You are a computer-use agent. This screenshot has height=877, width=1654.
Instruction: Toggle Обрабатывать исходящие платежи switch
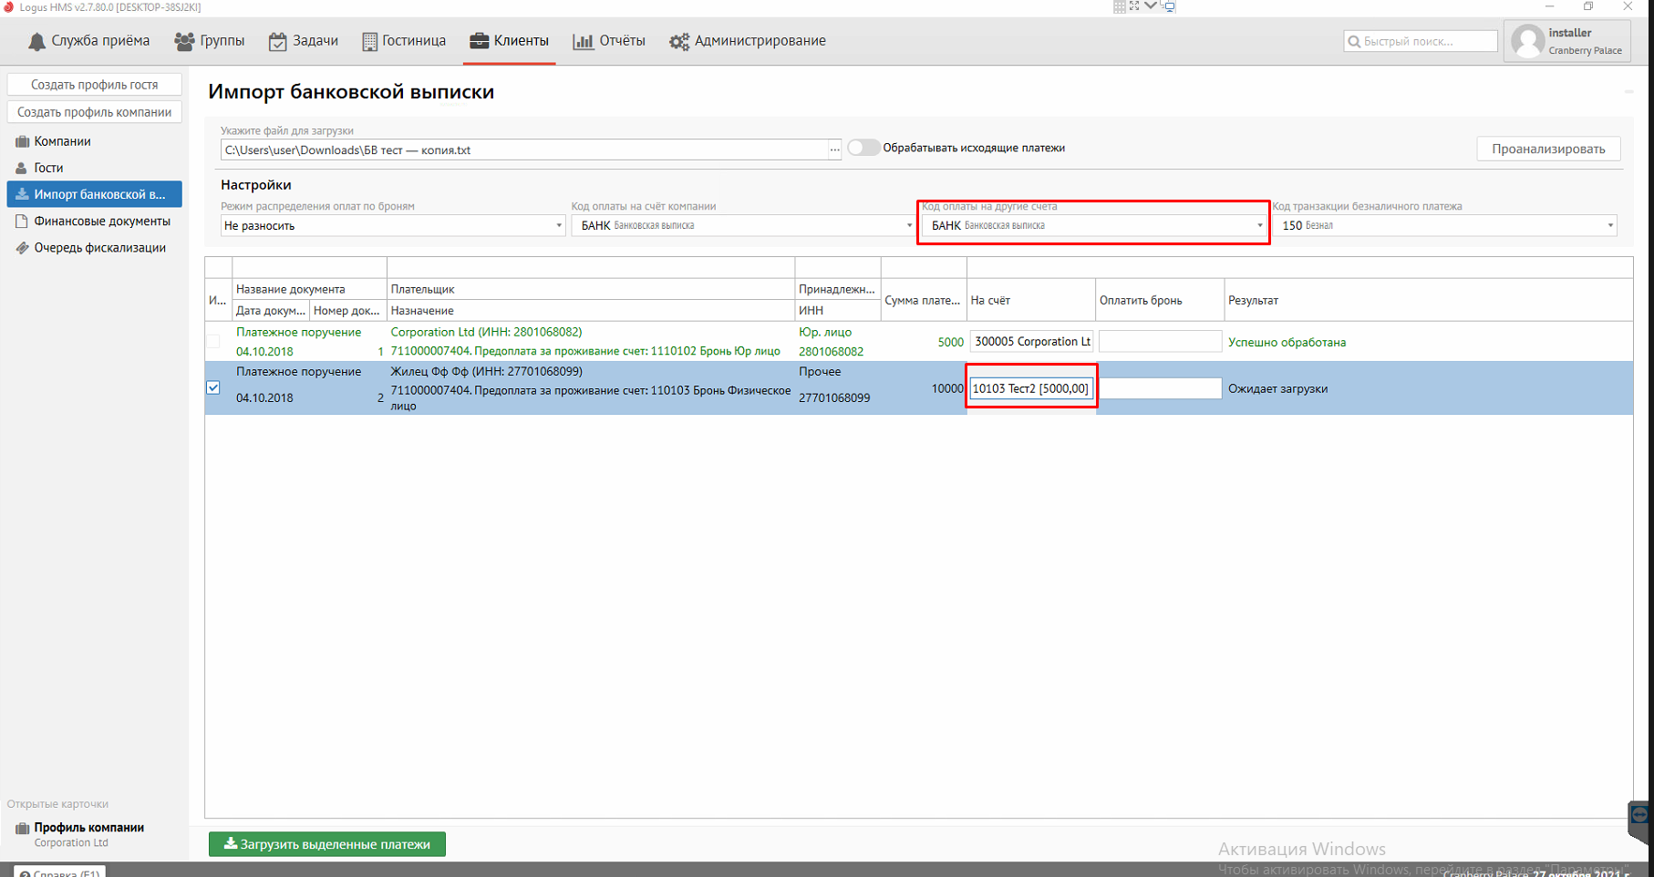(x=863, y=148)
